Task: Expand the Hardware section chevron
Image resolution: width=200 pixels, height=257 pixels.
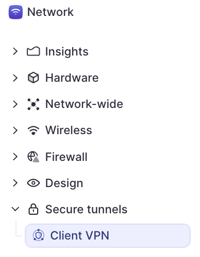Action: tap(15, 78)
